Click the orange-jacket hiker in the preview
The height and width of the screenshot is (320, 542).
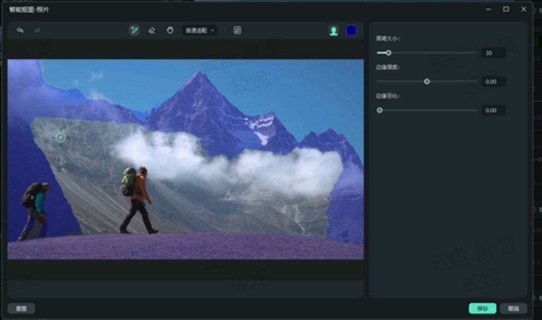(138, 200)
